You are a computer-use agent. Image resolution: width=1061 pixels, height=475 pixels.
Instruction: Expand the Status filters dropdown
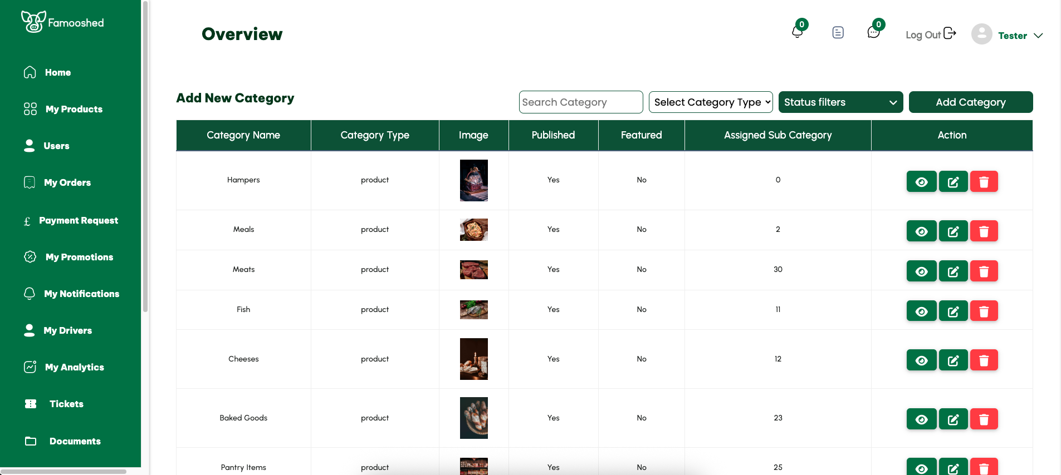pos(840,102)
